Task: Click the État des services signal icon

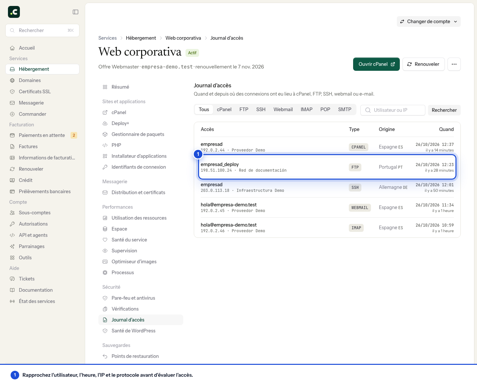Action: coord(12,301)
